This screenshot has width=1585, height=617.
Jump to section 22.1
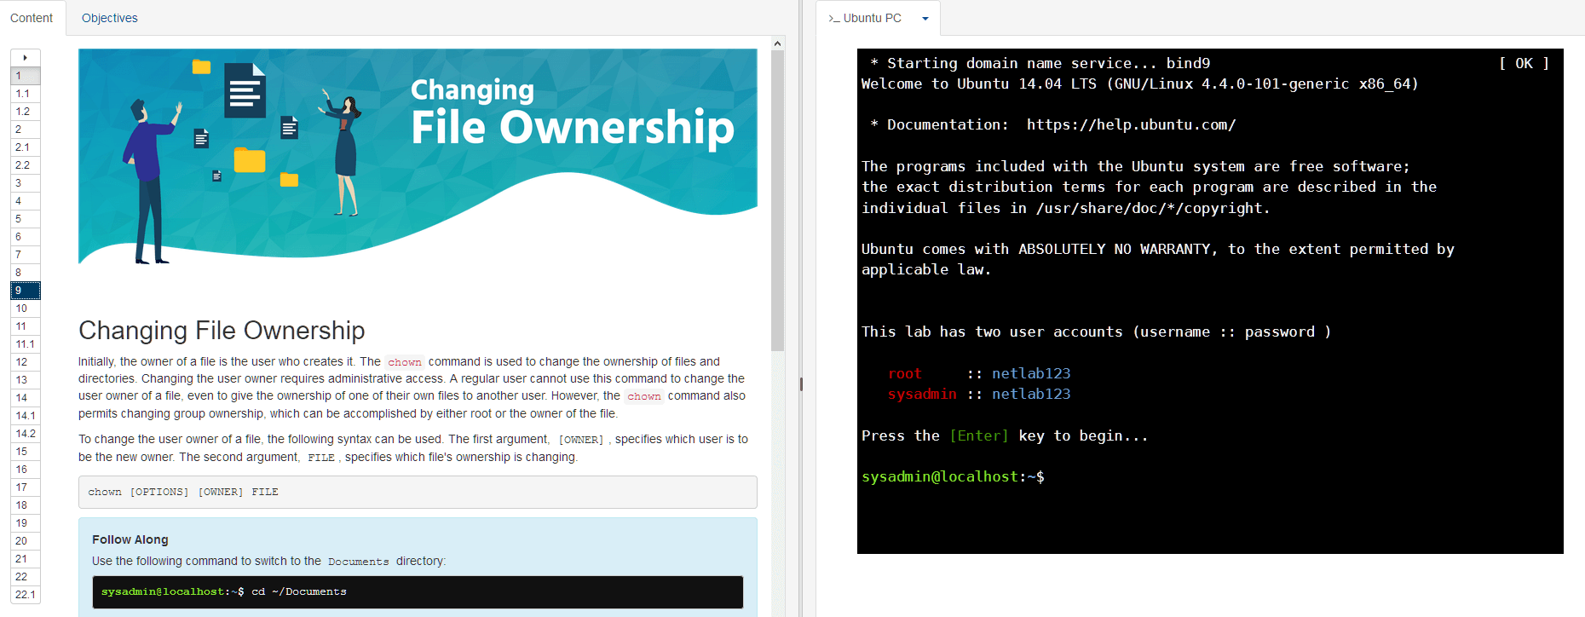pos(26,595)
